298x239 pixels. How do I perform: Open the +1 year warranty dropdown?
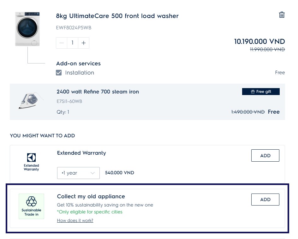tap(78, 173)
